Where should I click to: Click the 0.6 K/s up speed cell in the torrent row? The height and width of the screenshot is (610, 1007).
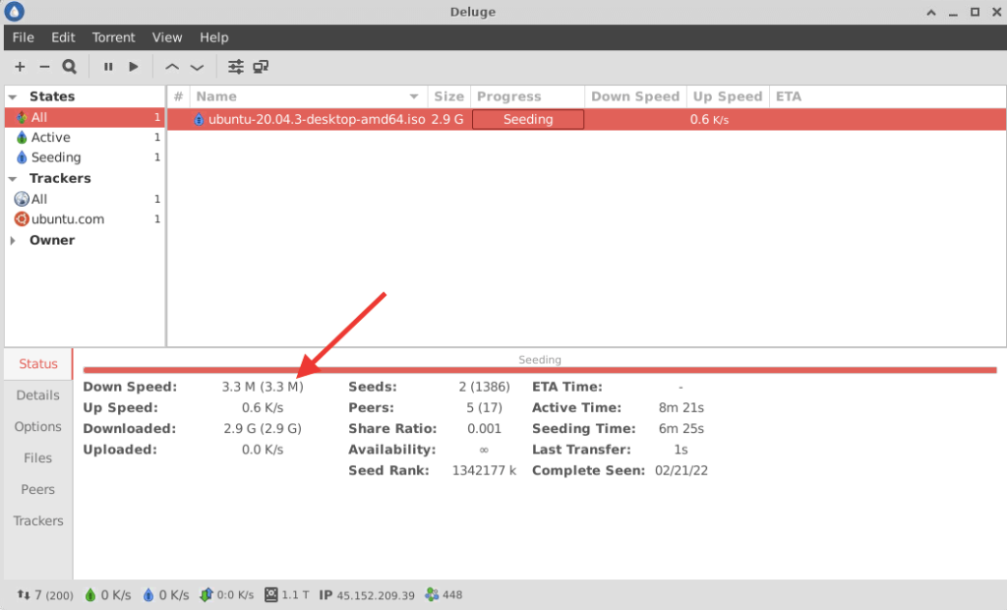709,120
